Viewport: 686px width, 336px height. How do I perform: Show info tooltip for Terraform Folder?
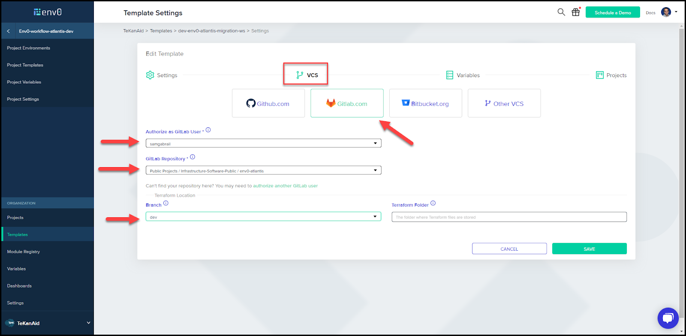[x=433, y=203]
